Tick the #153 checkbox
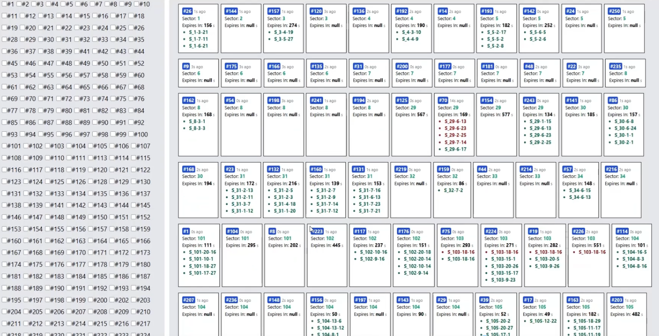This screenshot has height=336, width=659. click(x=4, y=229)
